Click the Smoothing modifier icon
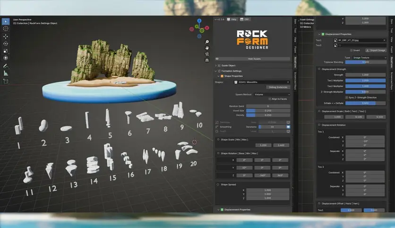395x228 pixels. 217,127
